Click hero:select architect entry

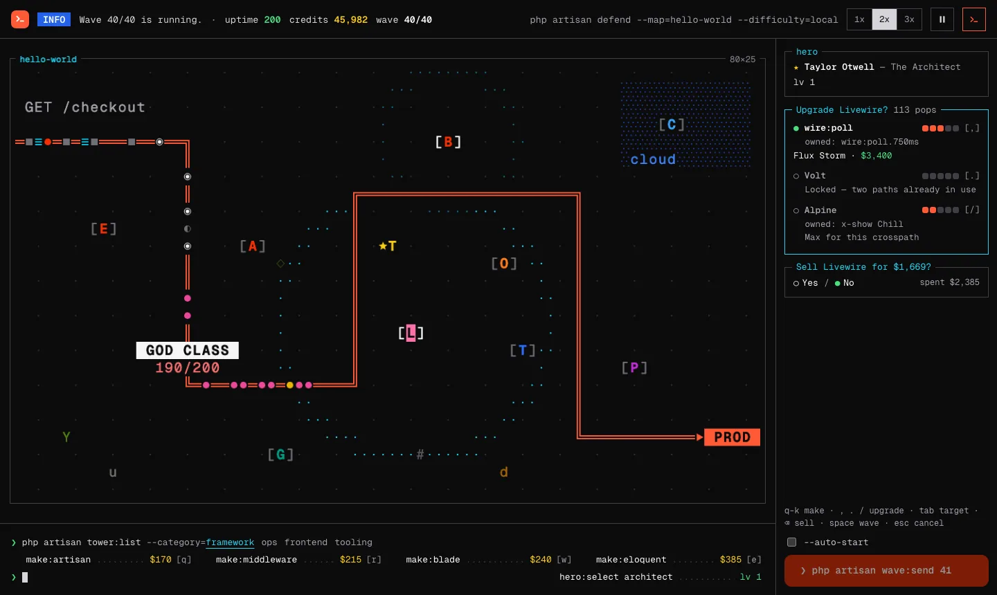click(x=661, y=577)
